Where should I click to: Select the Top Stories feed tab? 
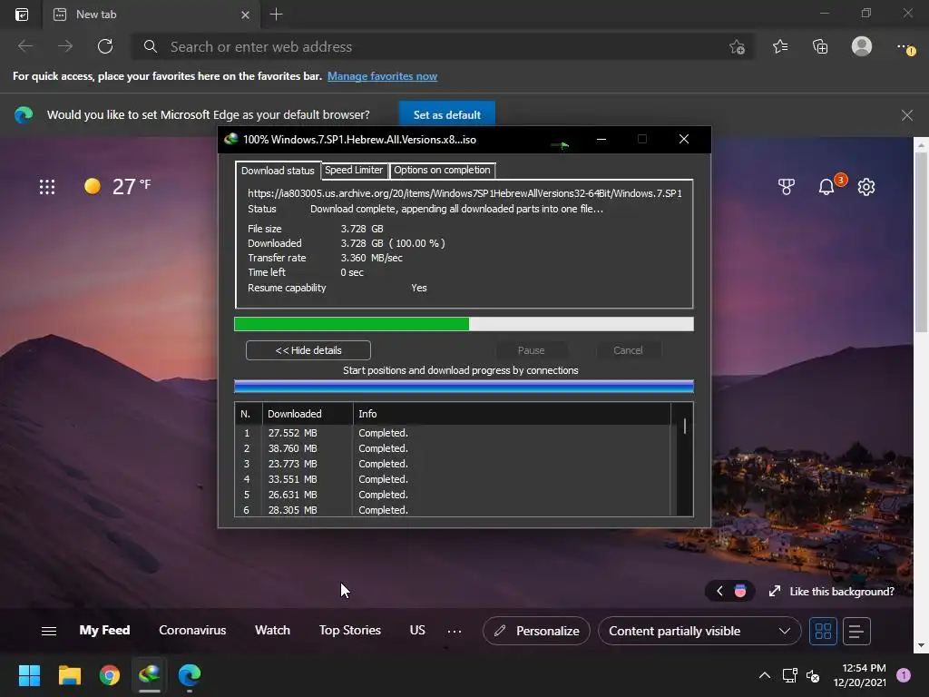point(349,631)
